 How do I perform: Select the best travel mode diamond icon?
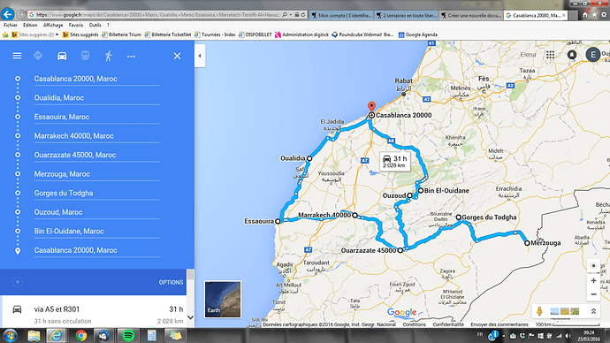(38, 56)
